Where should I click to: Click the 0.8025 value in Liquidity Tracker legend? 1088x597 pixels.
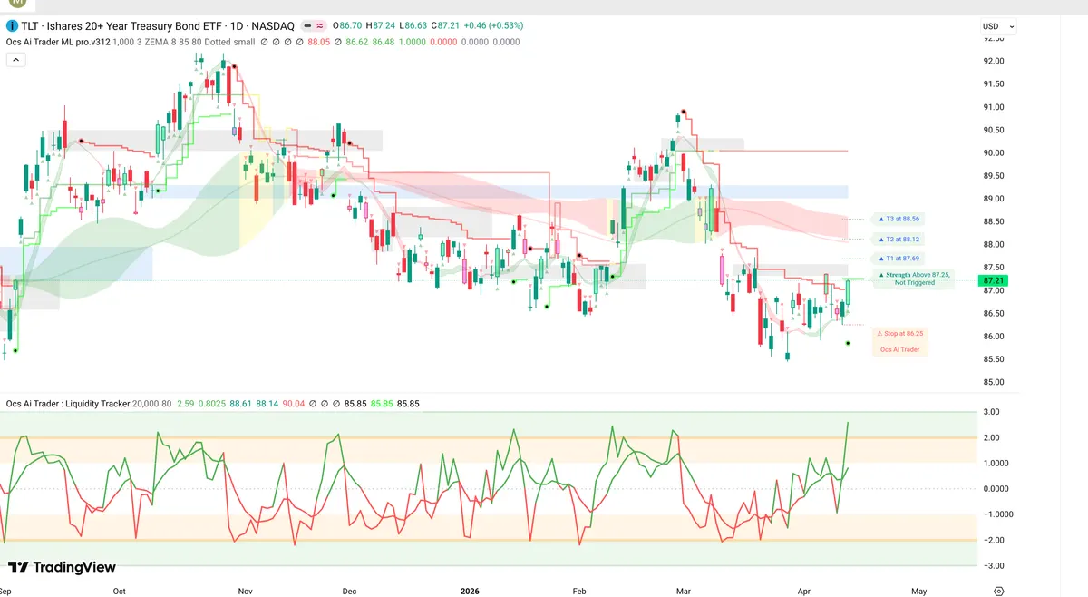[x=213, y=403]
